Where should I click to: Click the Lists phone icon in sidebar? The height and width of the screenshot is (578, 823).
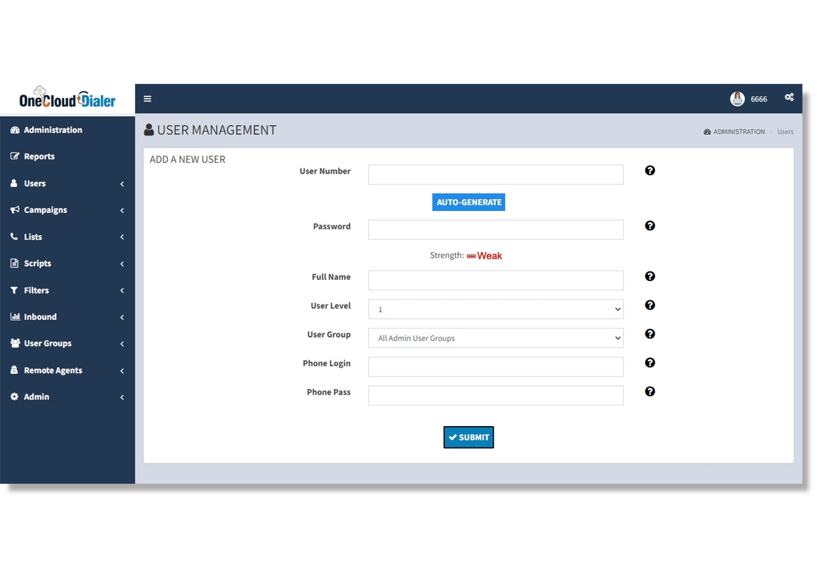(x=14, y=237)
